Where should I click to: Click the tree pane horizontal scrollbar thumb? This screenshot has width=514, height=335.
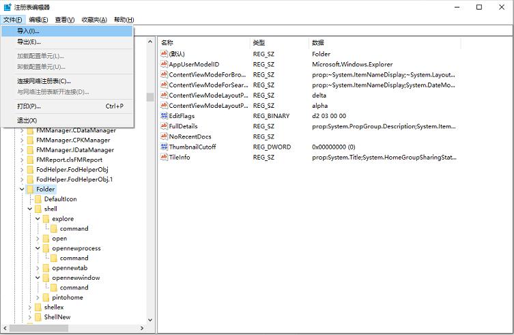click(39, 328)
